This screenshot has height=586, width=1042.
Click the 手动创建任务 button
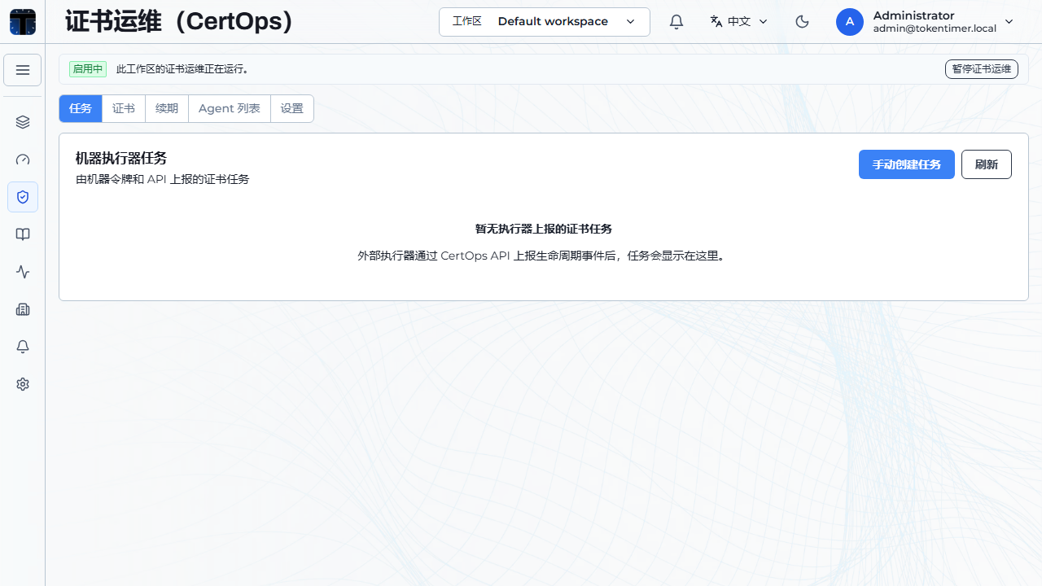(907, 164)
